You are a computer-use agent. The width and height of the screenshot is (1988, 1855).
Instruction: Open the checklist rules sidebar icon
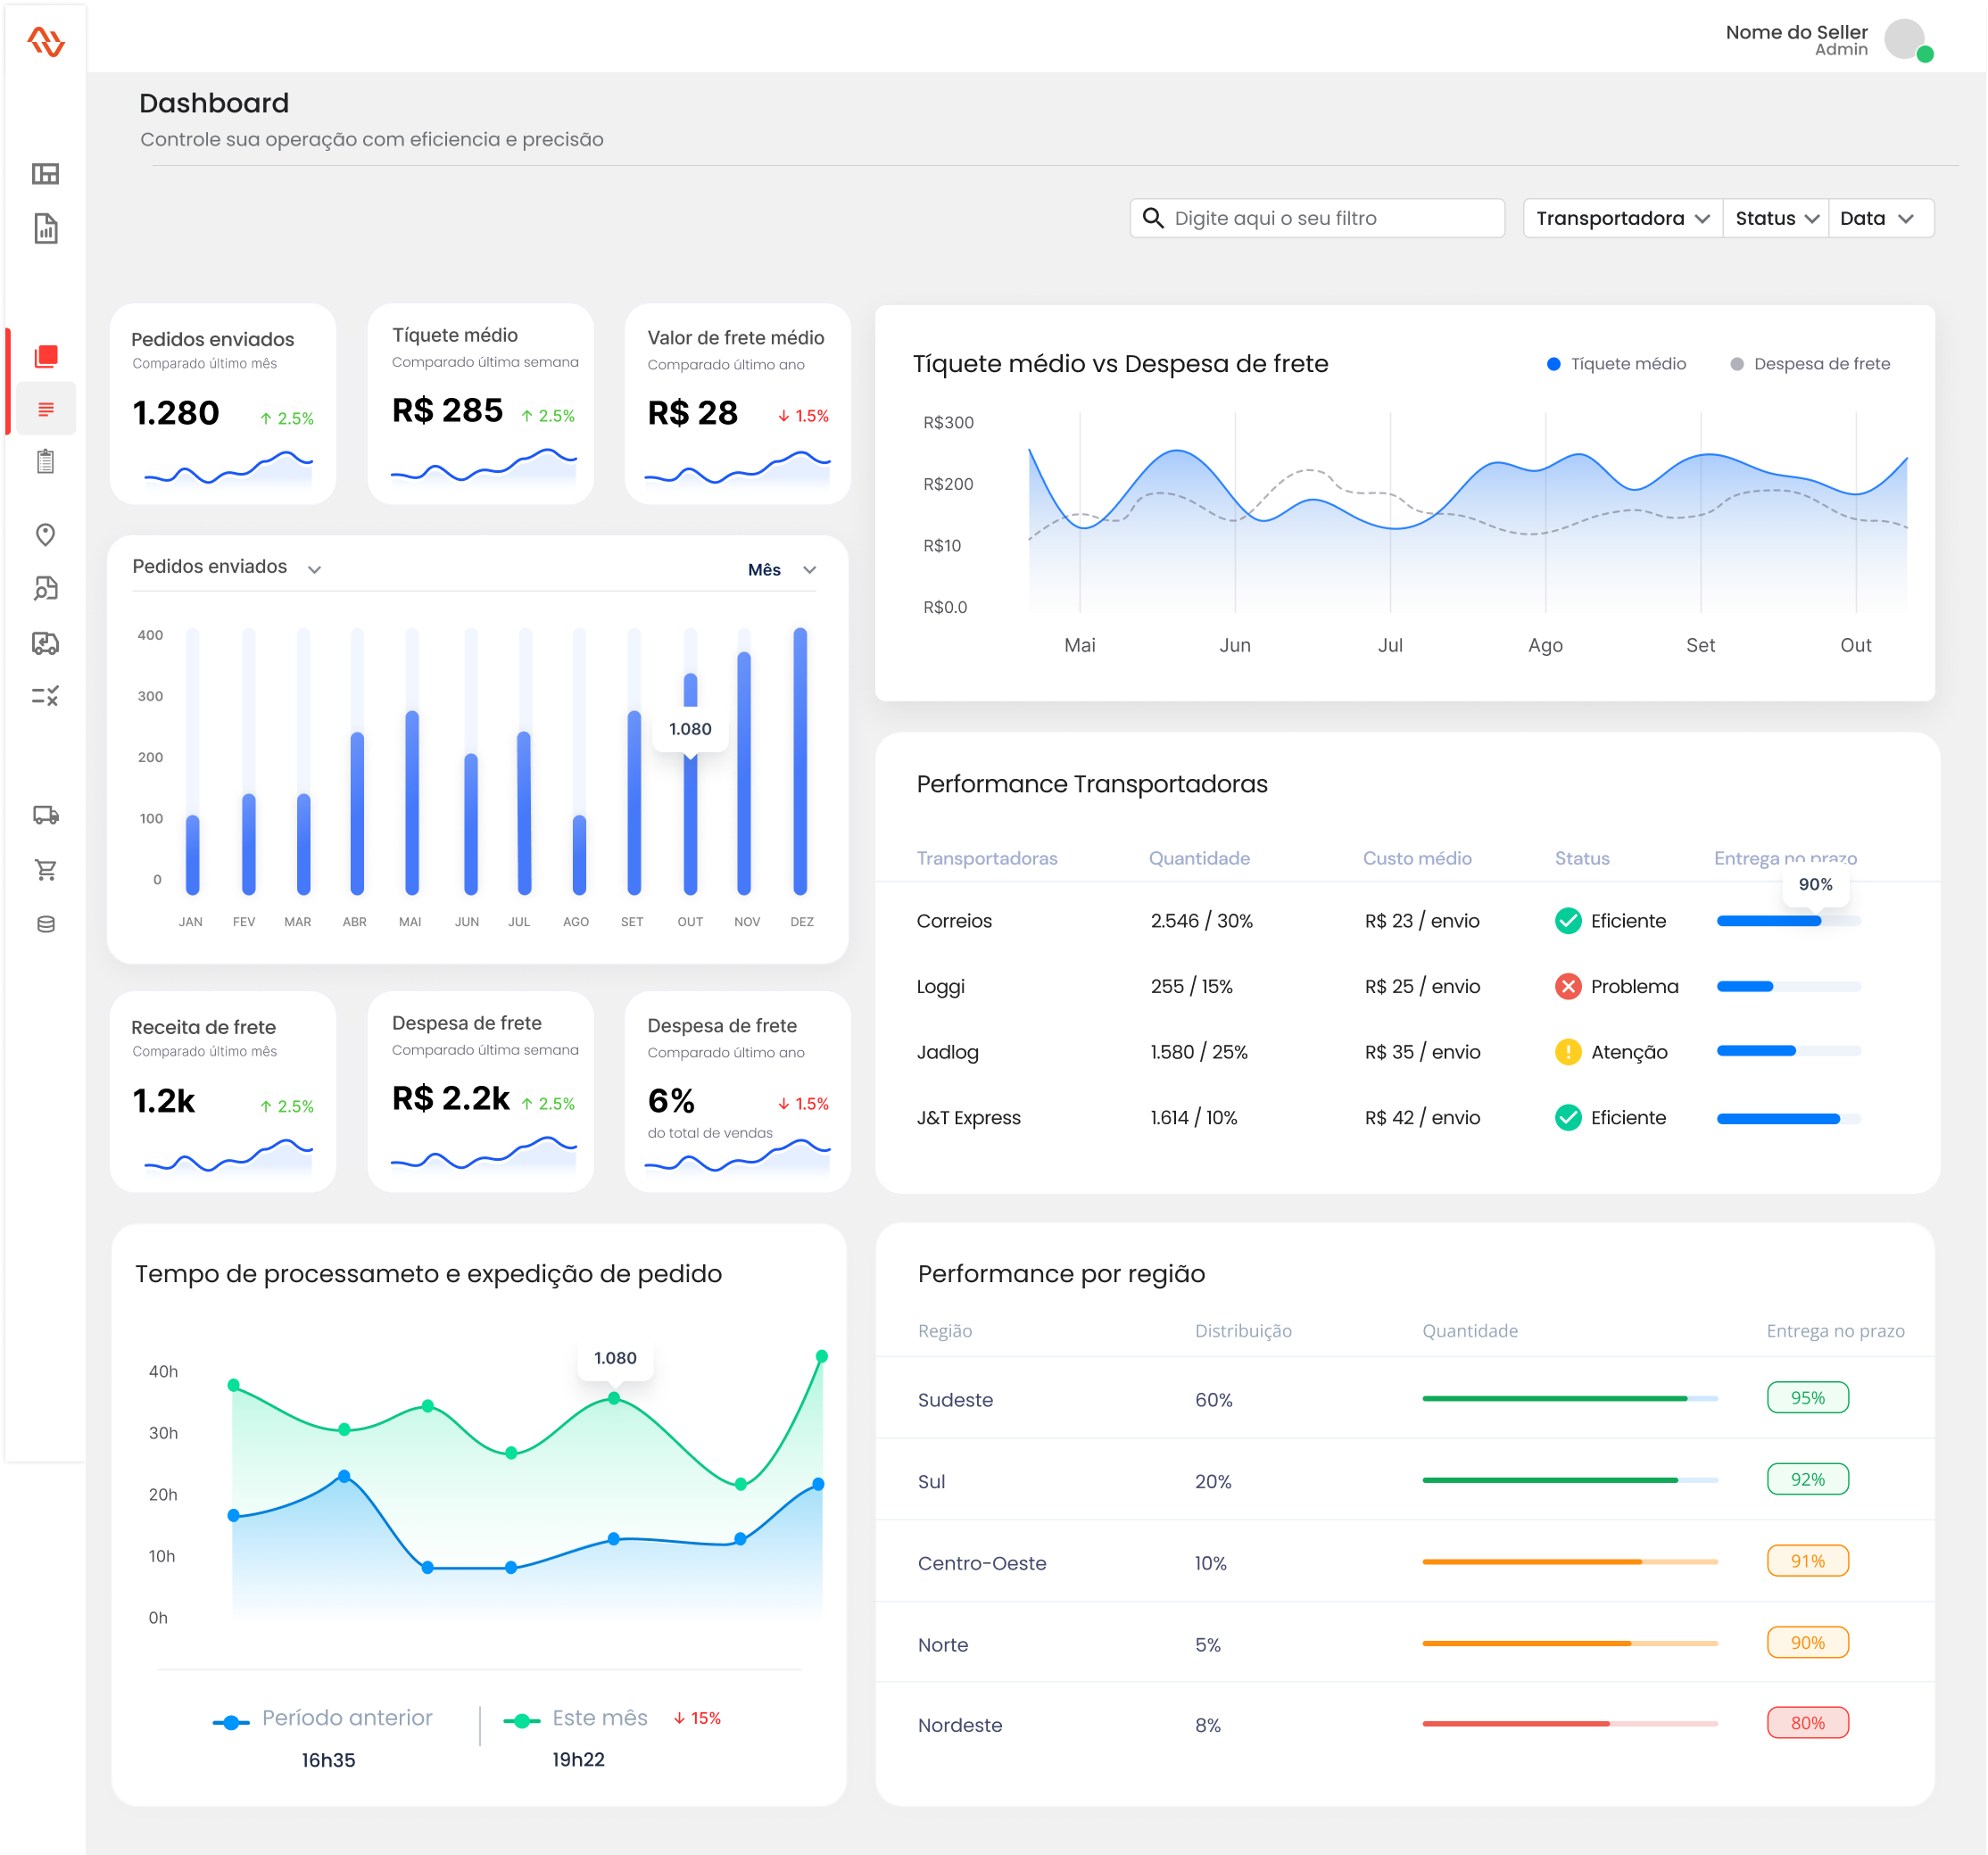point(45,696)
